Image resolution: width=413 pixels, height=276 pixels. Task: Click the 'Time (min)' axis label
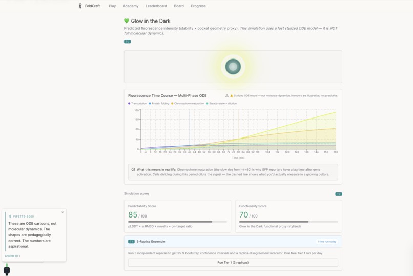(x=238, y=158)
